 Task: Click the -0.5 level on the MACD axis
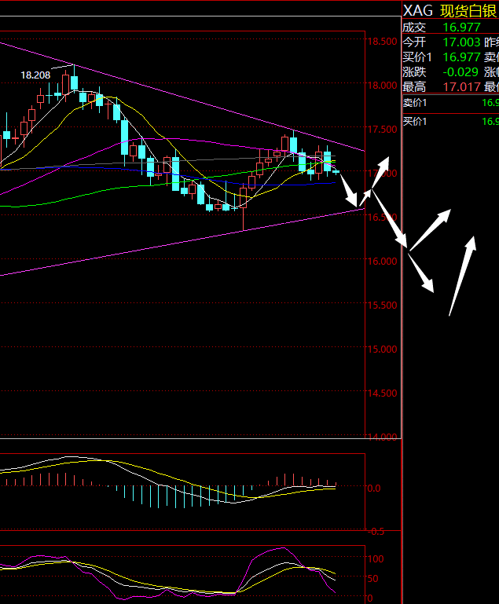pos(376,532)
